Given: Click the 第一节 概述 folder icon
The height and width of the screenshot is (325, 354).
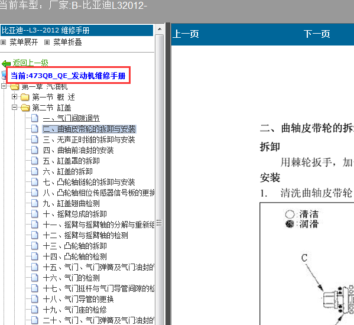Looking at the screenshot, I should point(25,97).
